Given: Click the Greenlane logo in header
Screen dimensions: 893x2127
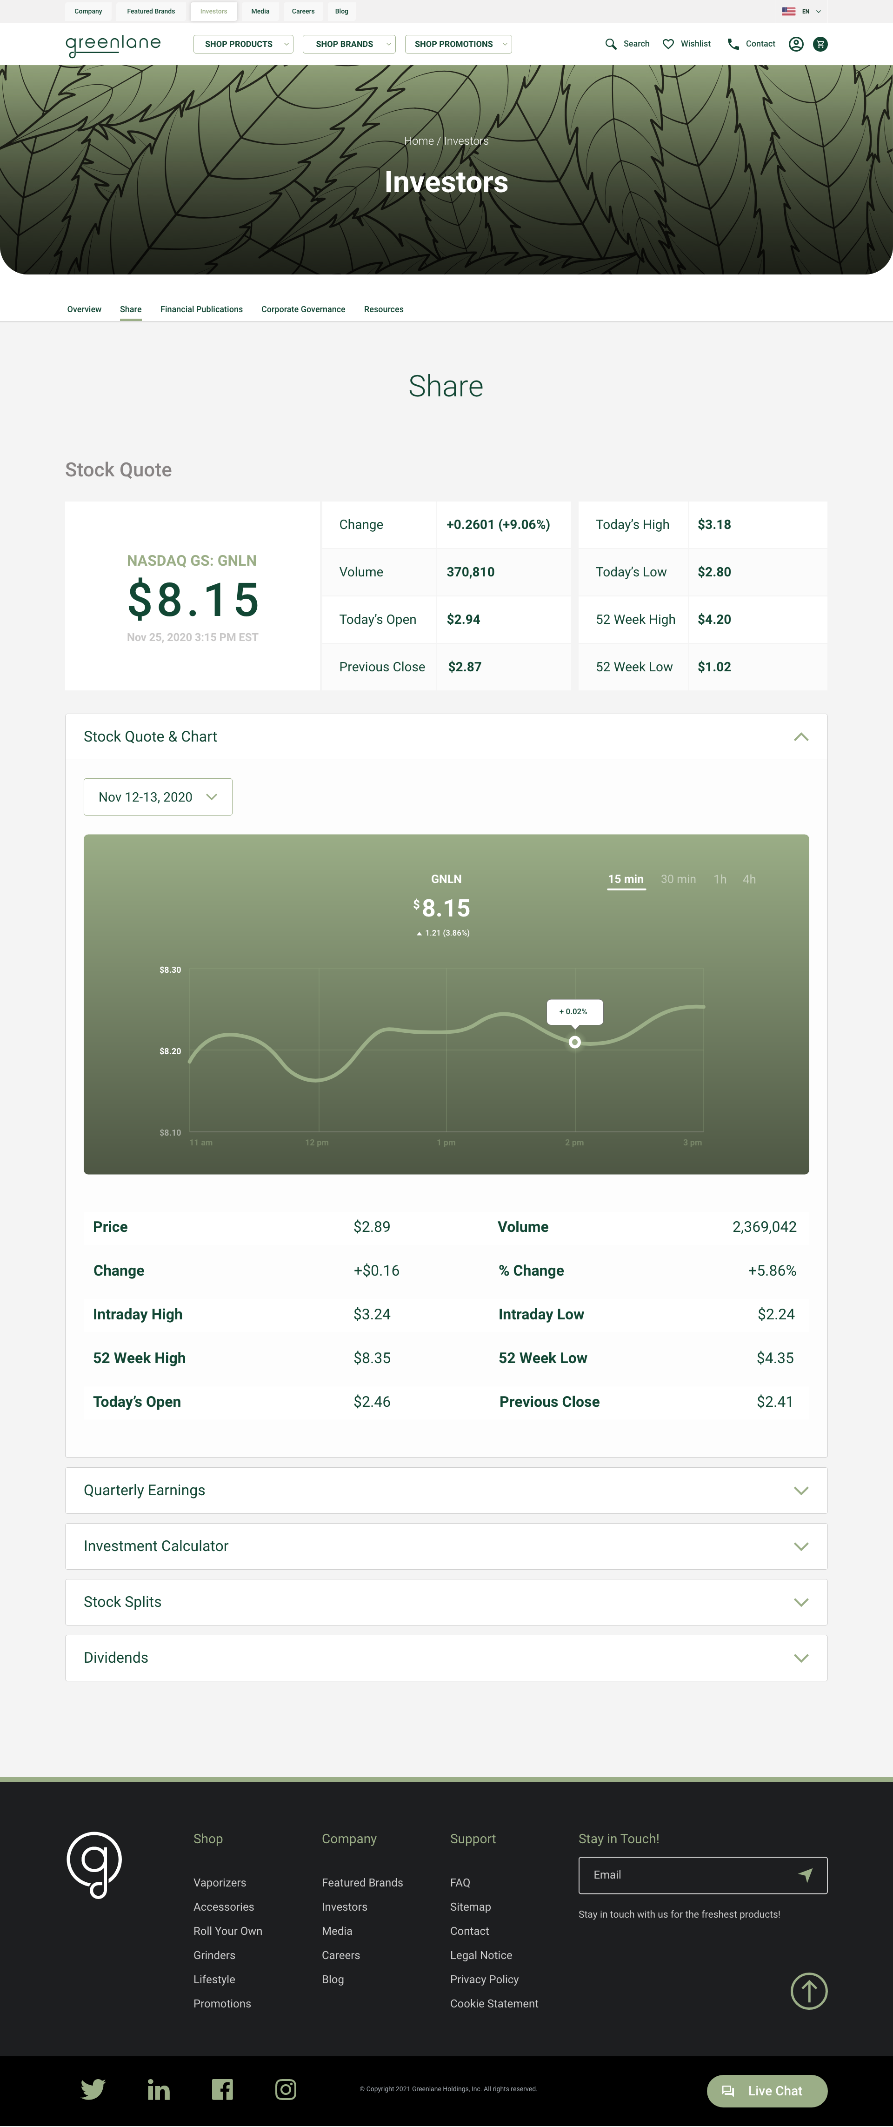Looking at the screenshot, I should pyautogui.click(x=113, y=46).
